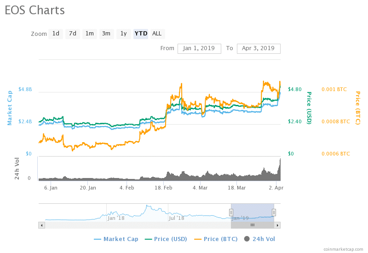Click the 0.001 BTC axis label
The image size is (368, 253).
[x=334, y=89]
